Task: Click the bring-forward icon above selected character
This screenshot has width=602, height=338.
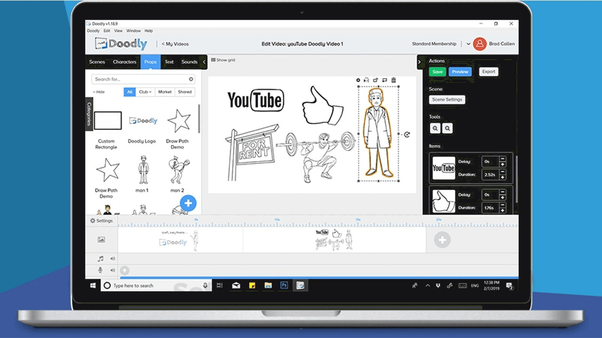Action: click(x=375, y=80)
